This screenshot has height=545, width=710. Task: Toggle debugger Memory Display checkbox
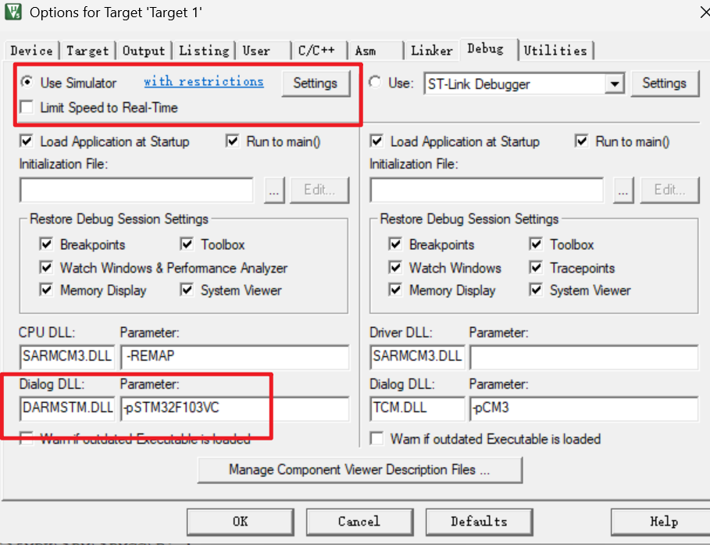click(395, 290)
